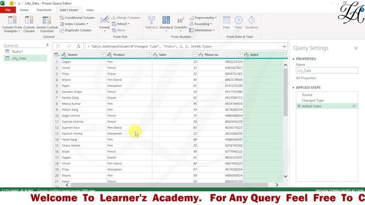Image resolution: width=365 pixels, height=205 pixels.
Task: Open Column From Examples tool
Action: (12, 24)
